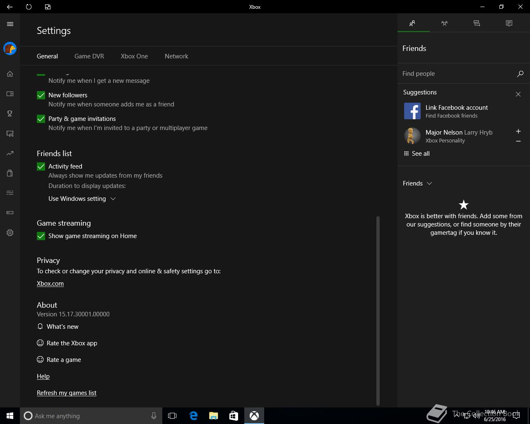Click the settings vertical scrollbar
This screenshot has width=530, height=424.
pos(378,311)
